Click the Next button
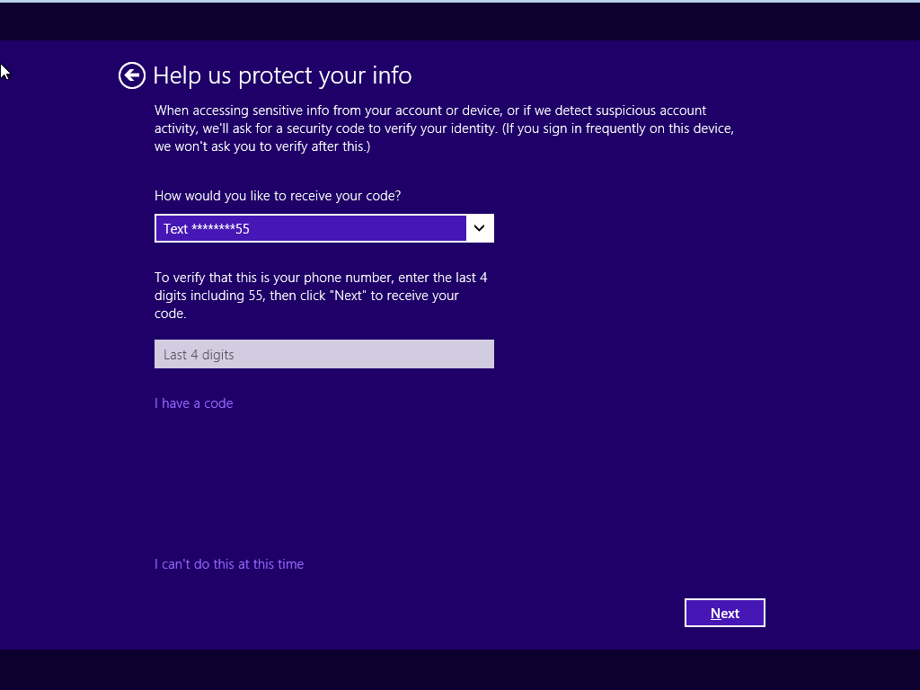Image resolution: width=920 pixels, height=690 pixels. click(725, 613)
